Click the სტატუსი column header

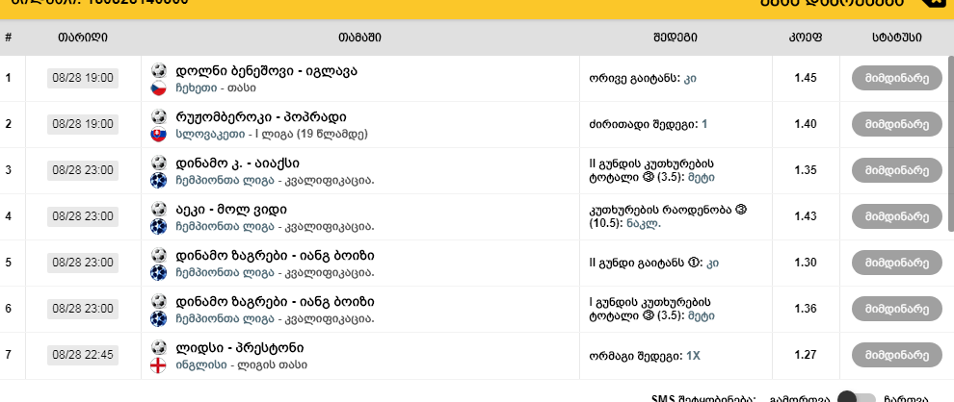tap(896, 38)
